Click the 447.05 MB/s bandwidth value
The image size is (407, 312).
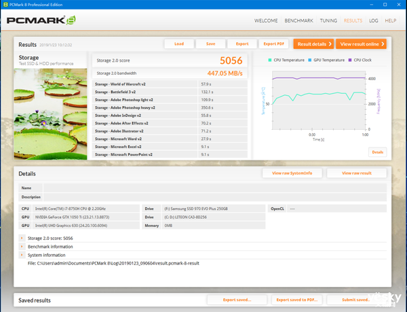coord(225,73)
